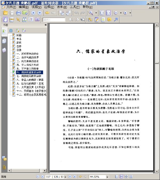
Task: Zoom out with the round minus button
Action: pos(116,13)
